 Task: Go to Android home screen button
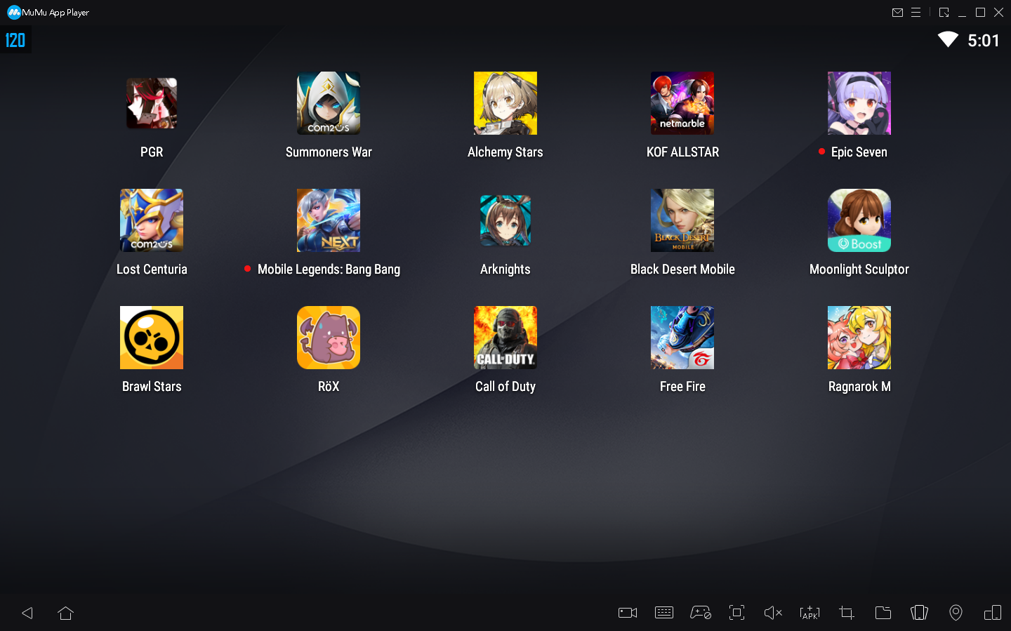(x=66, y=613)
